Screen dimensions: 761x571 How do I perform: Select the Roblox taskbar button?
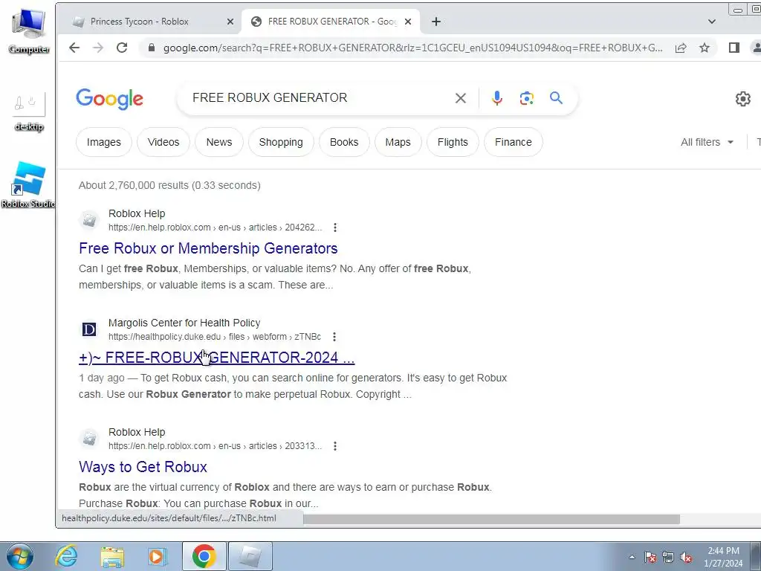[250, 556]
